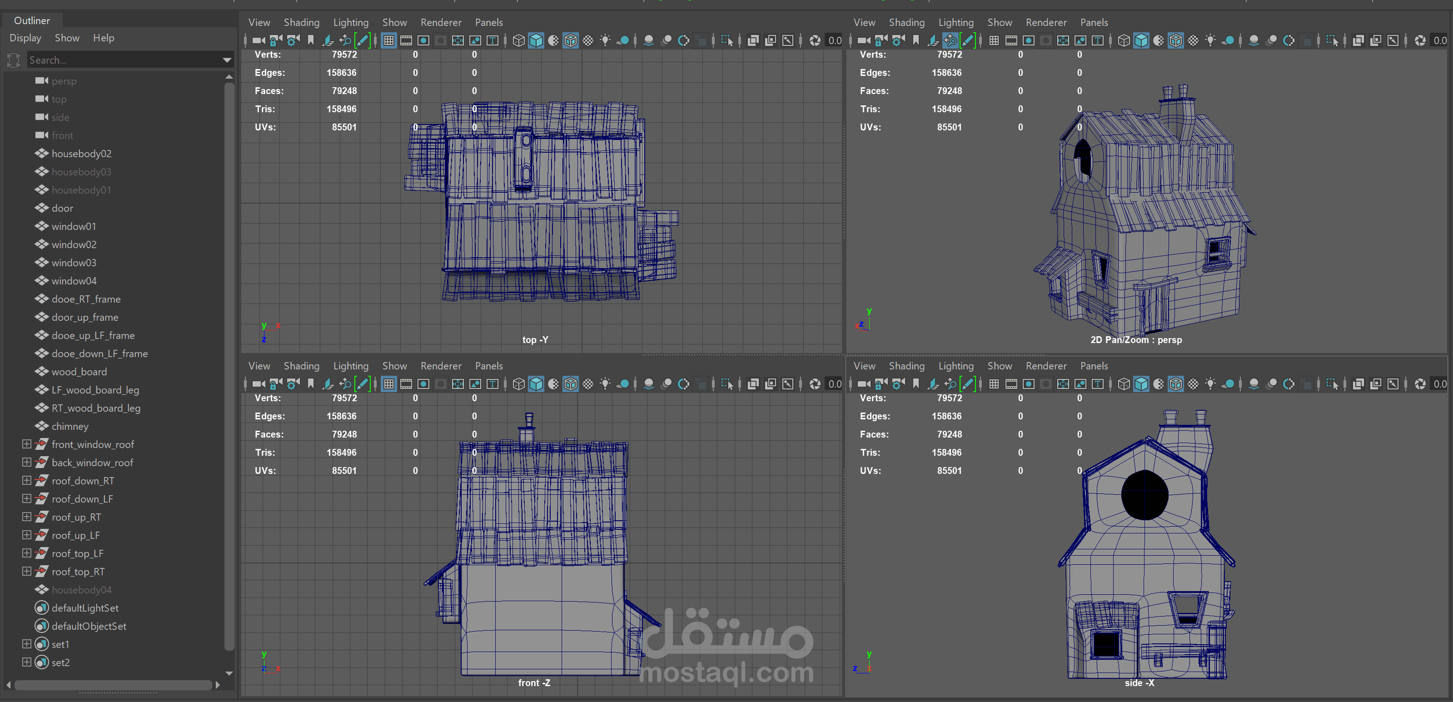Select the chimney mesh in Outliner
1453x702 pixels.
click(x=70, y=426)
